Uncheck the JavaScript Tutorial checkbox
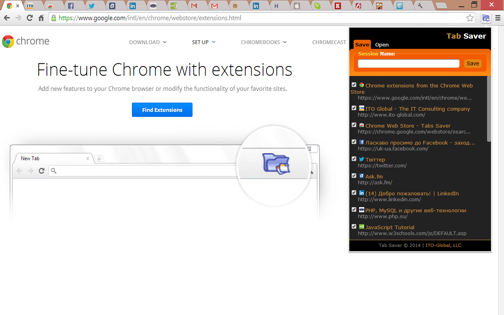Image resolution: width=504 pixels, height=315 pixels. tap(354, 226)
